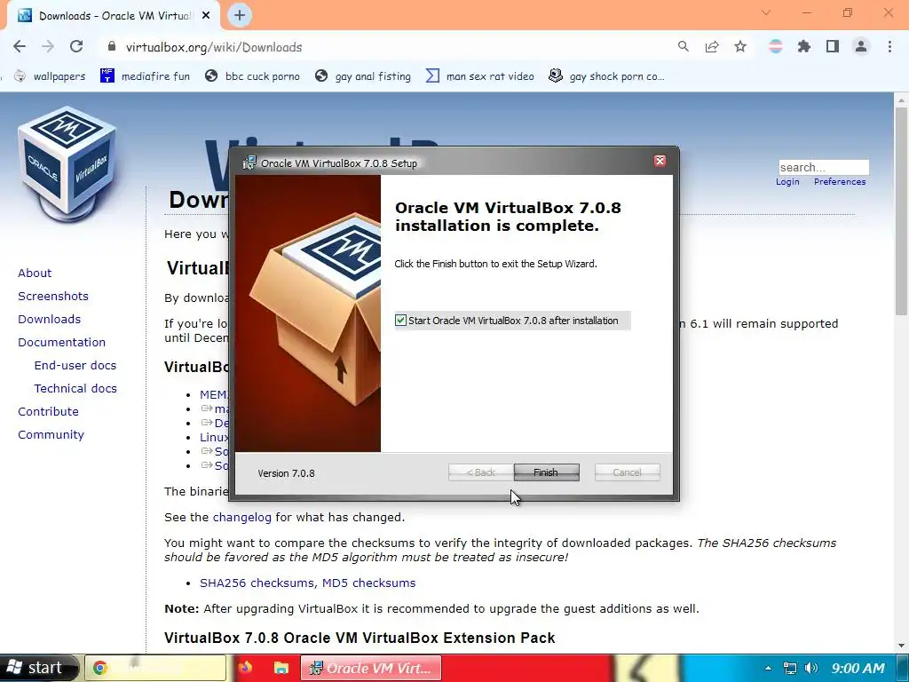The width and height of the screenshot is (909, 682).
Task: Open the Documentation sidebar link
Action: (62, 342)
